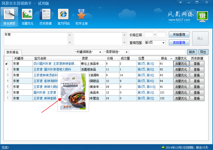Open product link 王家渡 眉州东坡酒楼火锅料
The width and height of the screenshot is (213, 150).
coord(55,70)
